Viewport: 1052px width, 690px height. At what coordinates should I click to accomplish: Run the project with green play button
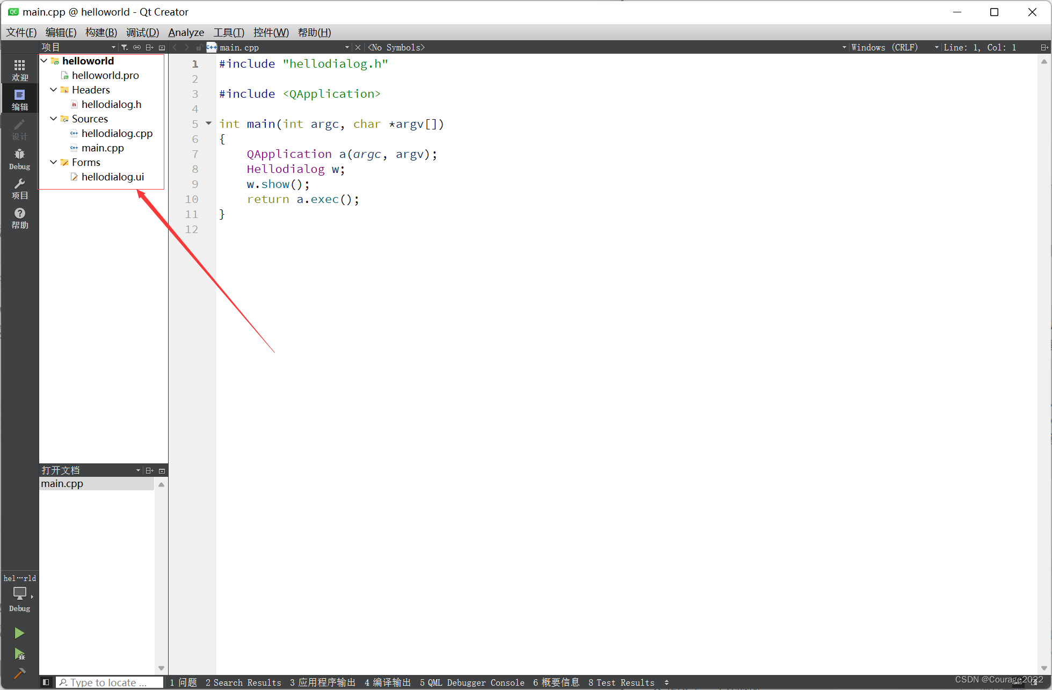click(x=19, y=633)
